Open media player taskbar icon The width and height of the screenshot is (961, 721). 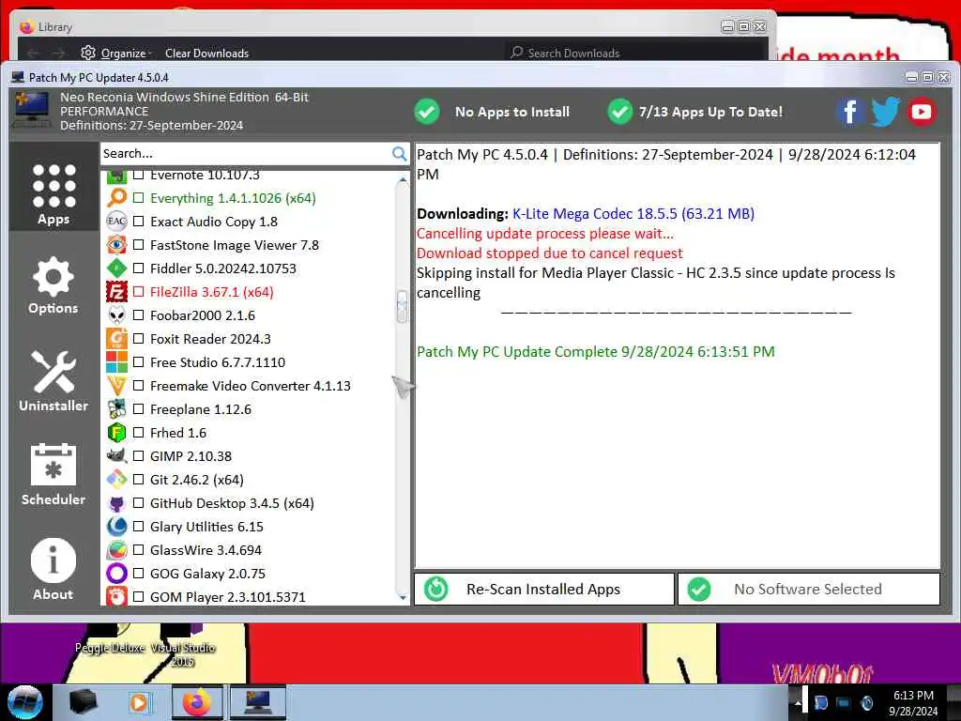pyautogui.click(x=139, y=702)
